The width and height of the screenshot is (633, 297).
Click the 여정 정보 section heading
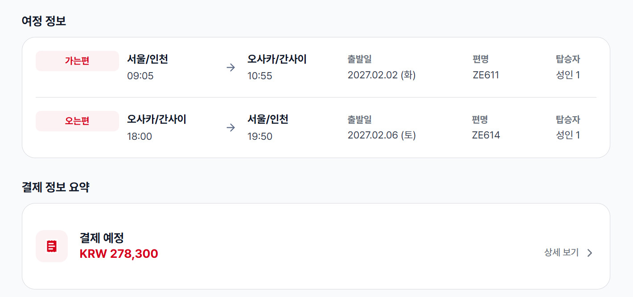pos(44,21)
